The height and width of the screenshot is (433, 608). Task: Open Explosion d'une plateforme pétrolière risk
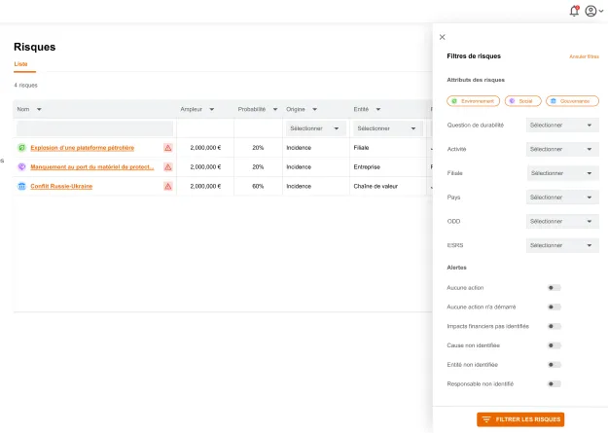[x=83, y=148]
